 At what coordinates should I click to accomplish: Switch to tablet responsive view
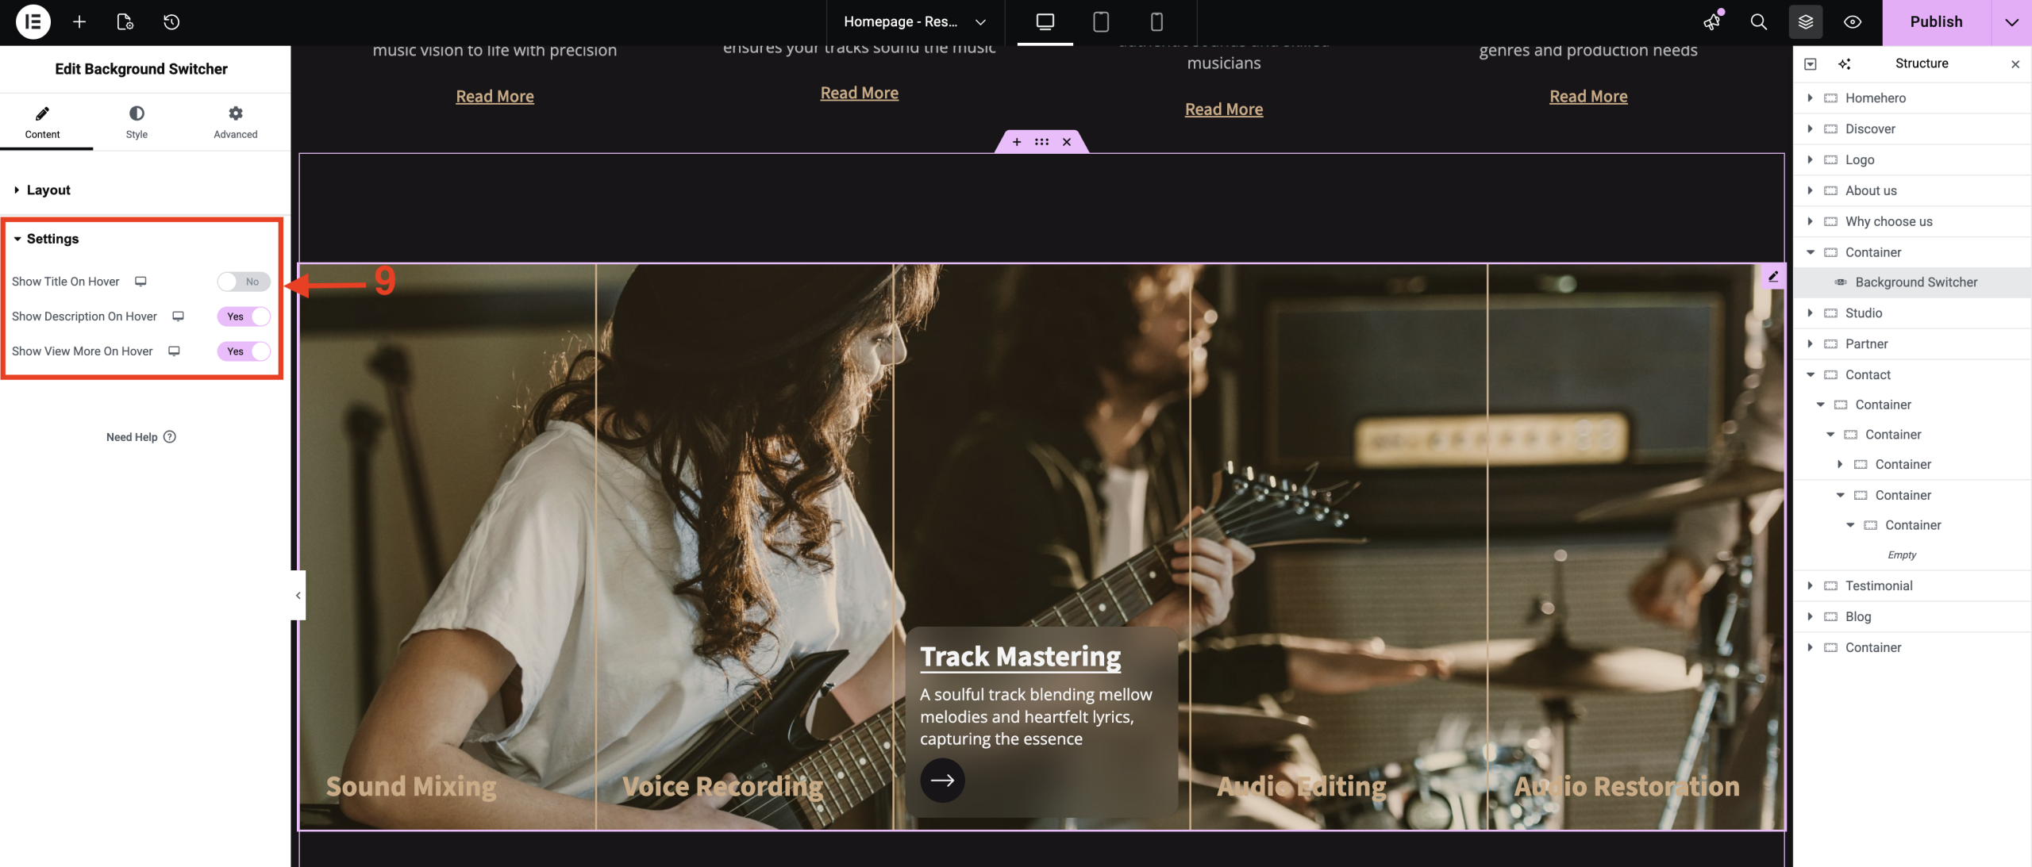pyautogui.click(x=1100, y=21)
